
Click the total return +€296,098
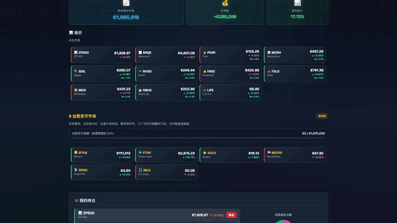[x=225, y=17]
